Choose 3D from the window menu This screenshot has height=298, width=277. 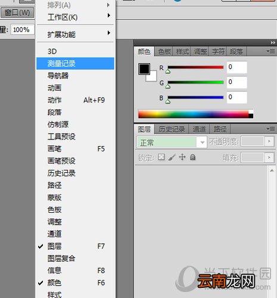(x=75, y=51)
